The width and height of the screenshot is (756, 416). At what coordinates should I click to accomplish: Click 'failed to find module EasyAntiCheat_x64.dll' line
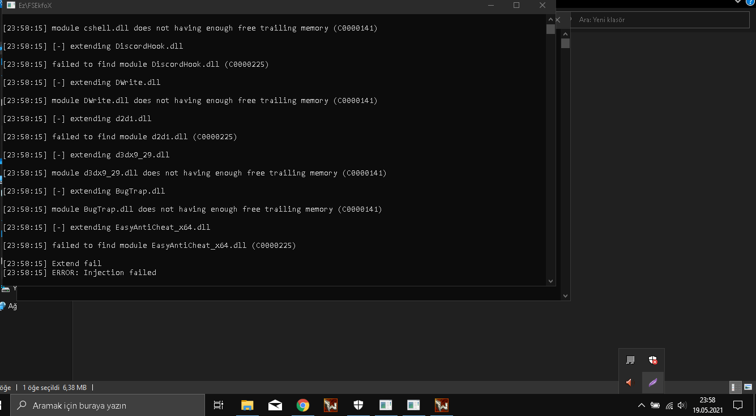point(150,246)
